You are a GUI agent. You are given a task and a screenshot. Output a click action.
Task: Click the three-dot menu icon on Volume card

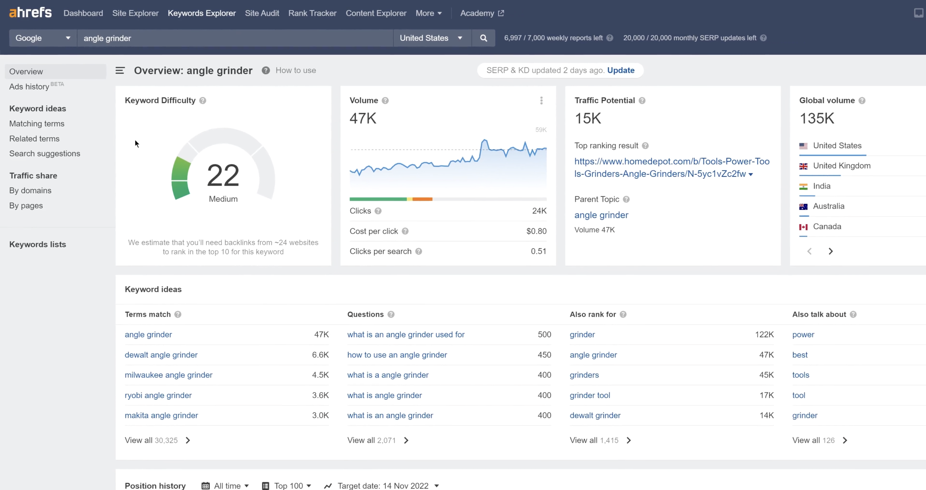click(541, 100)
